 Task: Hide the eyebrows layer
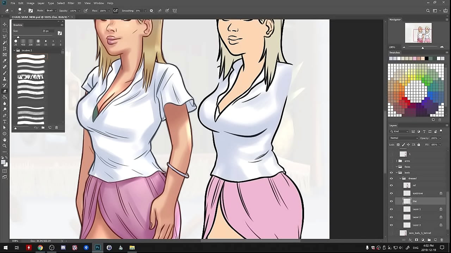[391, 193]
